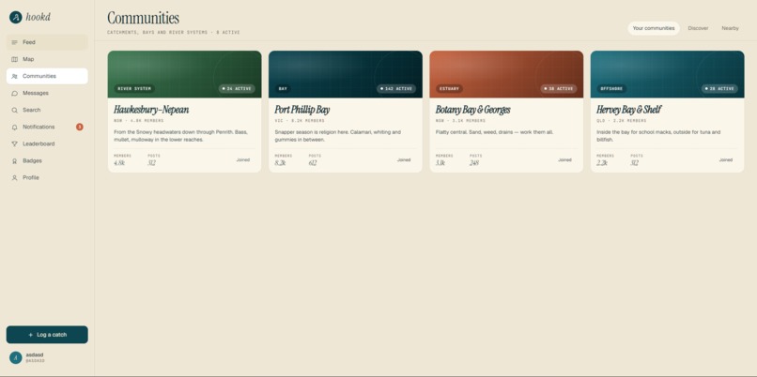The height and width of the screenshot is (377, 757).
Task: Open the Port Phillip Bay community title
Action: coord(302,110)
